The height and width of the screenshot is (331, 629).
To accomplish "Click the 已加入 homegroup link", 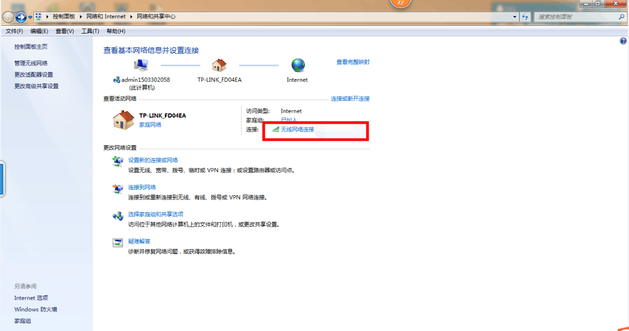I will coord(289,120).
